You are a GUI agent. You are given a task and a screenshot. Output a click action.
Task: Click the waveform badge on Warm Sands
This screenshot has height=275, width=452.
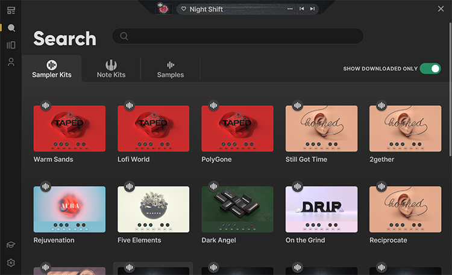coord(45,106)
